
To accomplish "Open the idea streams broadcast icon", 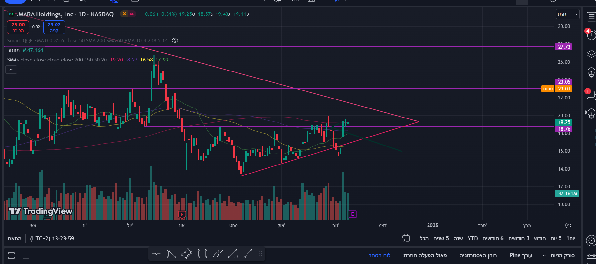I will coord(591,113).
